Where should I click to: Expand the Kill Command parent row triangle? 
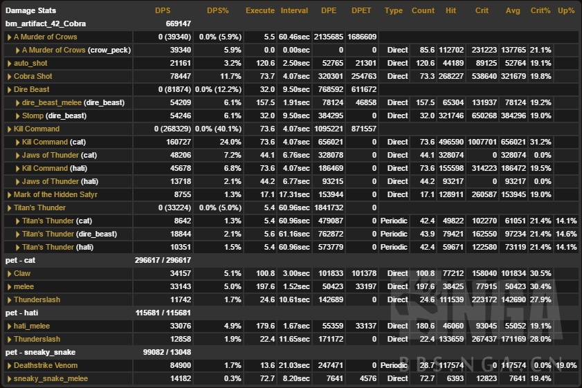point(9,129)
